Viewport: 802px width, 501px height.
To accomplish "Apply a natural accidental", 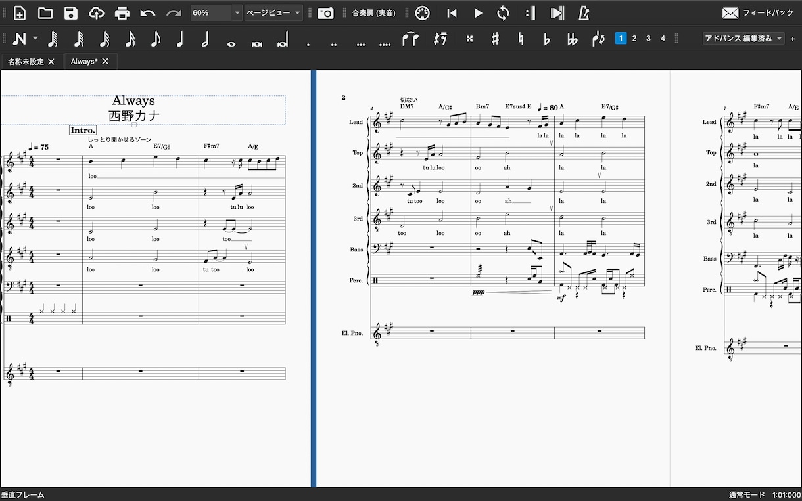I will (x=521, y=39).
